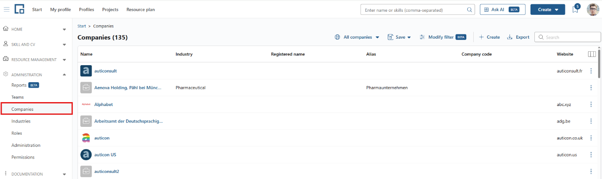Open row actions menu for Aenova Holding

point(591,87)
